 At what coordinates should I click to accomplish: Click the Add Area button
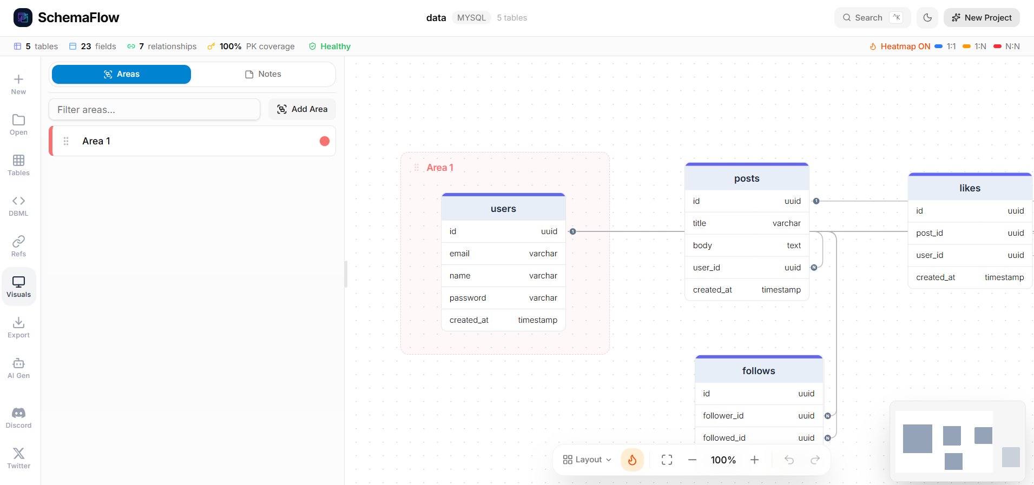[302, 109]
